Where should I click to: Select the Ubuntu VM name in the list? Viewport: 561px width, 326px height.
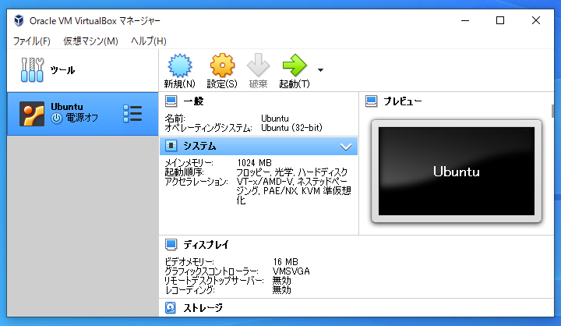[x=67, y=107]
